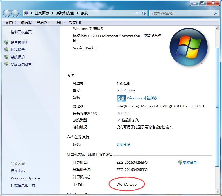Image resolution: width=222 pixels, height=196 pixels.
Task: Follow the 联机支持 website link
Action: point(123,145)
